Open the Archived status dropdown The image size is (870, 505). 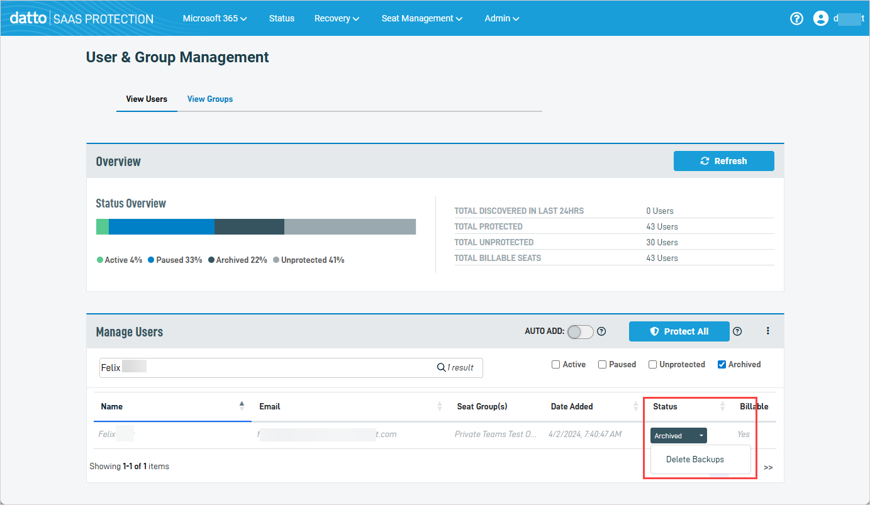(678, 435)
